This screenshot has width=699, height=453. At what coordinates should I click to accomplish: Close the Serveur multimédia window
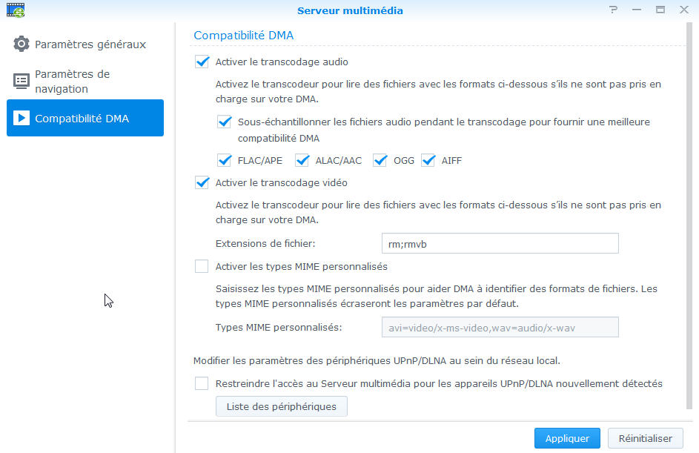(684, 10)
